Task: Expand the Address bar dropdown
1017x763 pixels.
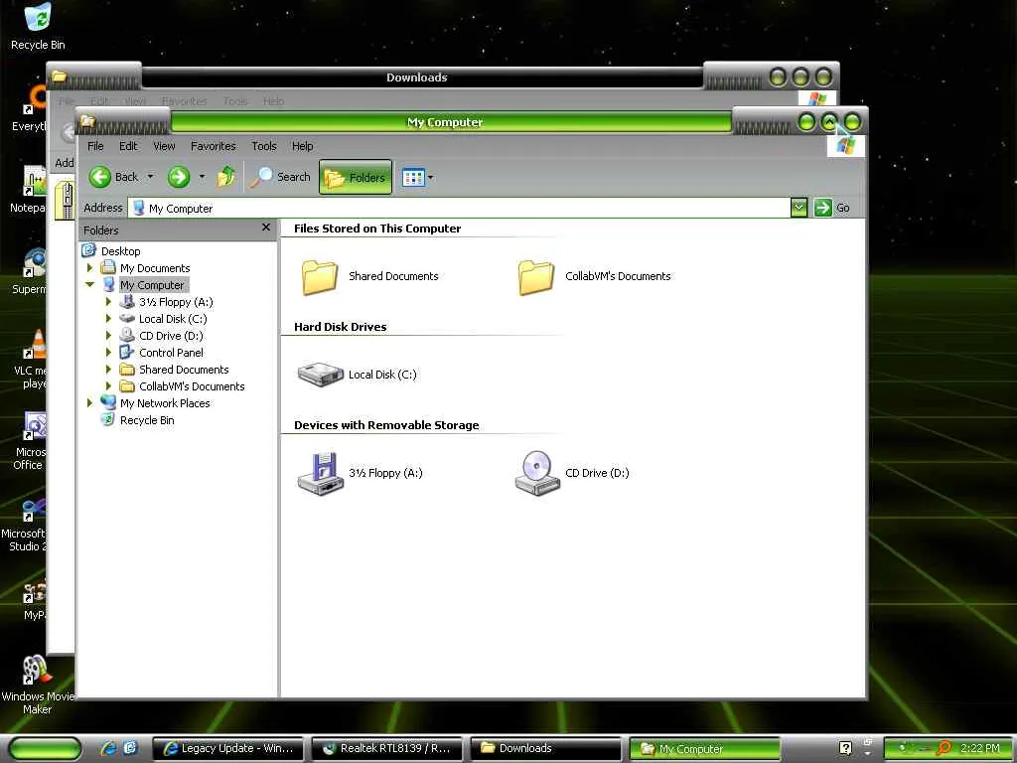Action: coord(799,208)
